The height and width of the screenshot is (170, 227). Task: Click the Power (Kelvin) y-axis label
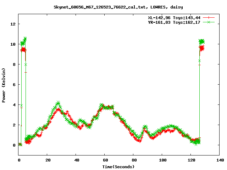[x=4, y=85]
